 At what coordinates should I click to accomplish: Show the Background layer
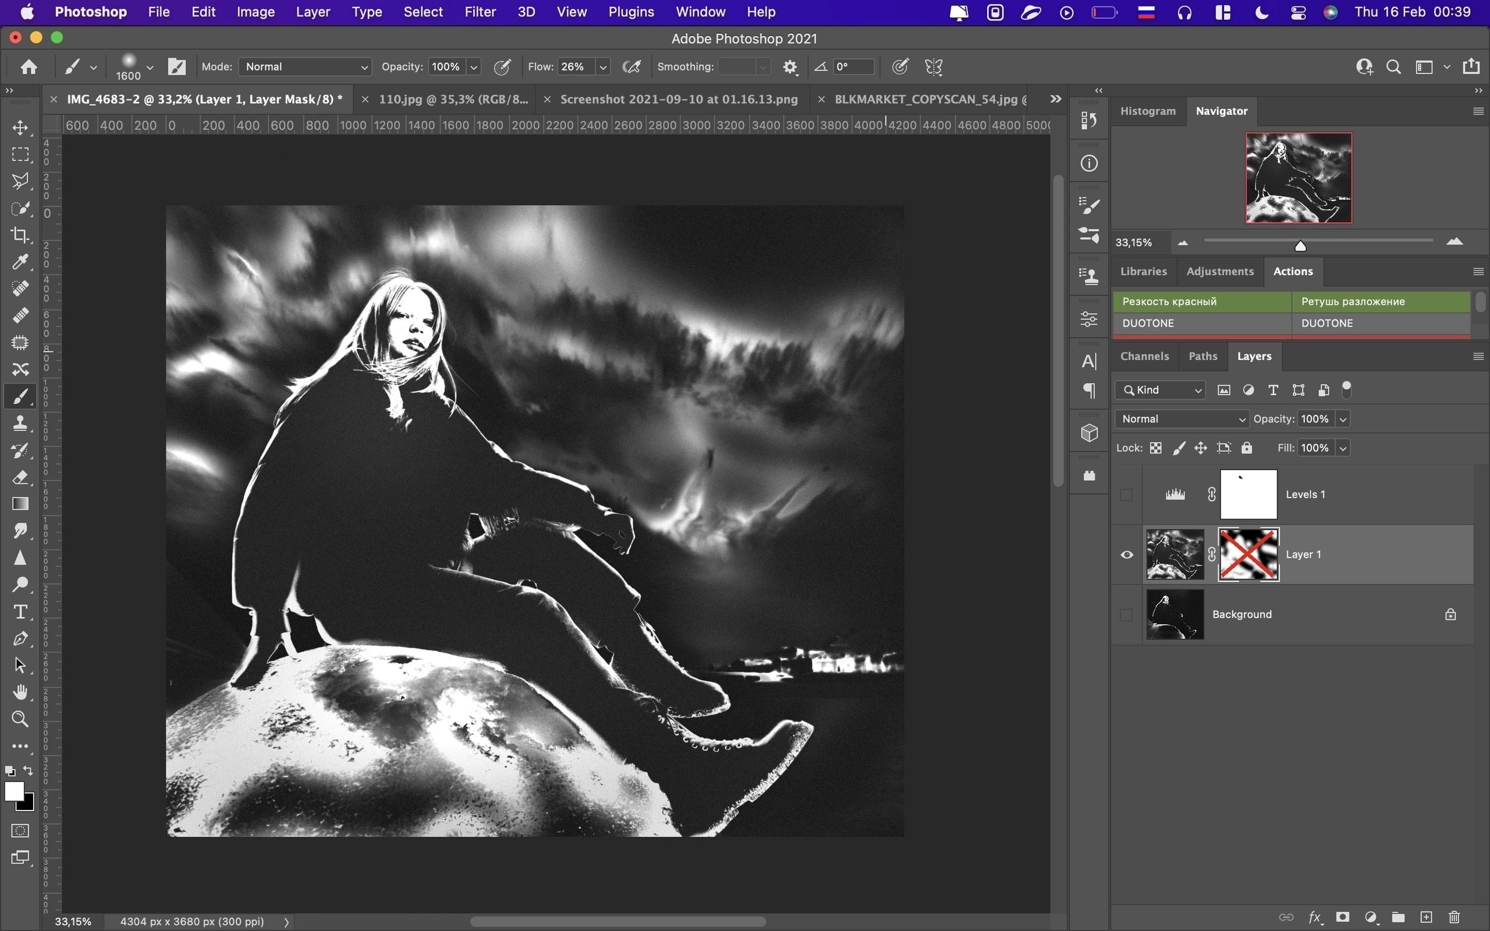click(1127, 614)
